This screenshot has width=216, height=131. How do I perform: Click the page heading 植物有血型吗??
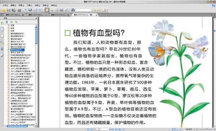click(x=99, y=33)
